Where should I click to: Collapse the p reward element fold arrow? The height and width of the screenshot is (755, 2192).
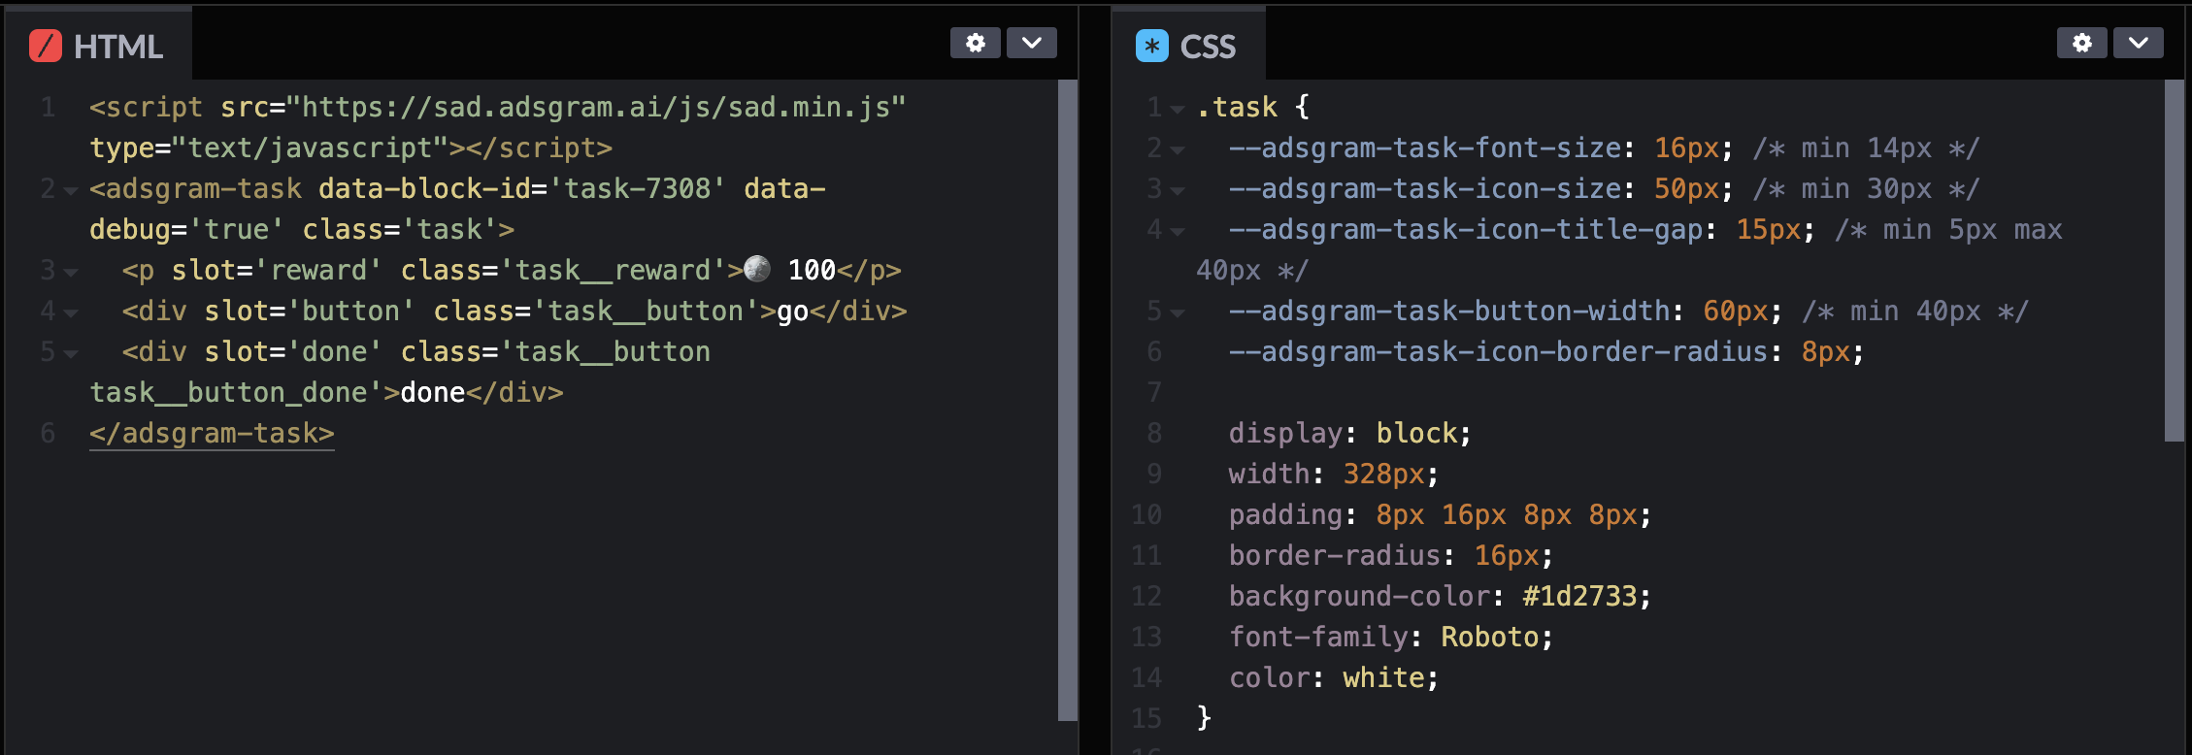click(70, 273)
